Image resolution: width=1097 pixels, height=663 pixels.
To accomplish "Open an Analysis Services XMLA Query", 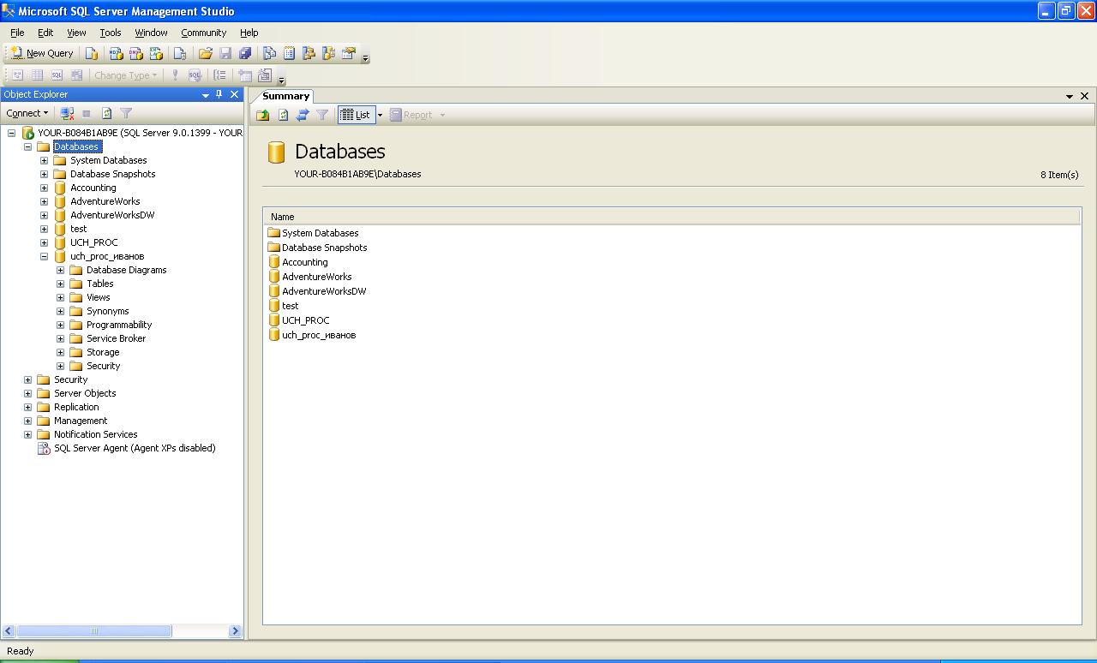I will 156,53.
